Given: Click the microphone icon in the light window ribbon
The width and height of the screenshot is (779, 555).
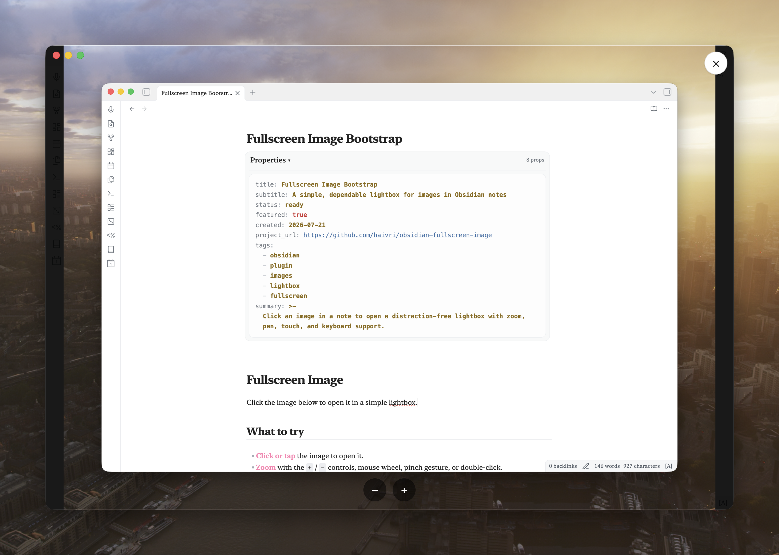Looking at the screenshot, I should click(111, 110).
